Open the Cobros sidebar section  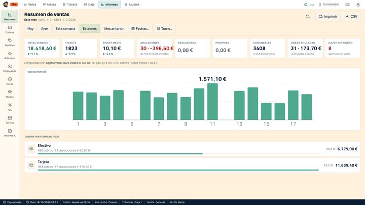[10, 30]
